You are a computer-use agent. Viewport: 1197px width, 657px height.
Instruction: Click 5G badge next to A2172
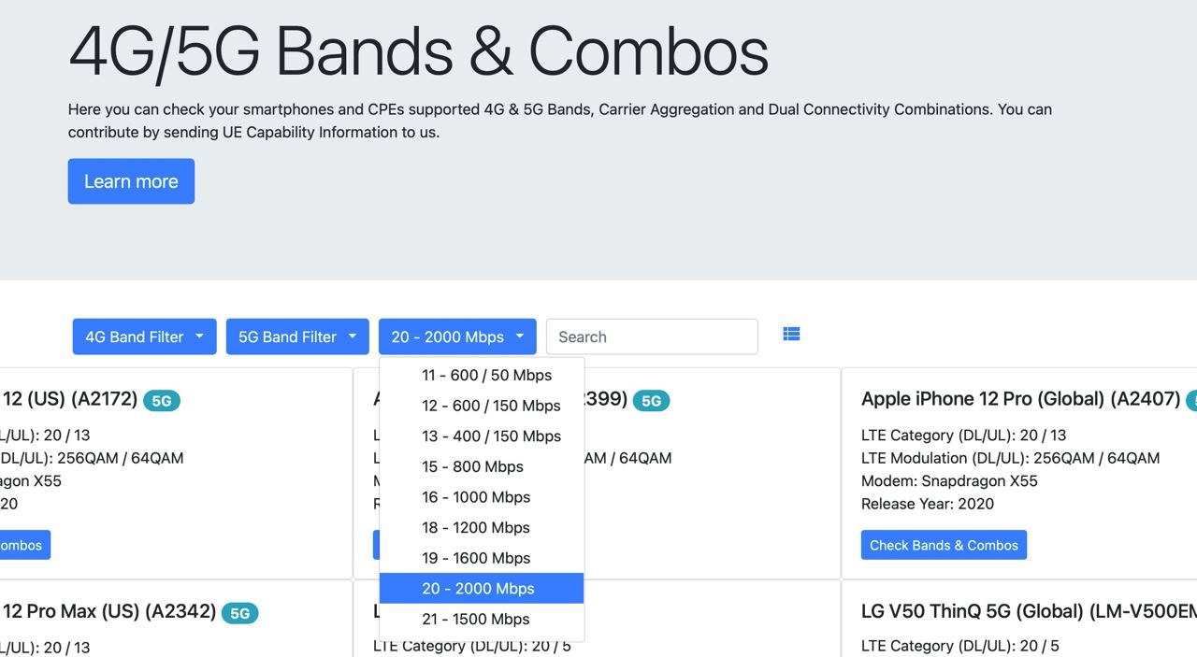click(162, 401)
